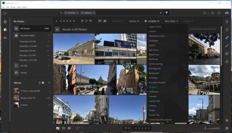Open People in My Photos panel
232x133 pixels.
click(24, 73)
